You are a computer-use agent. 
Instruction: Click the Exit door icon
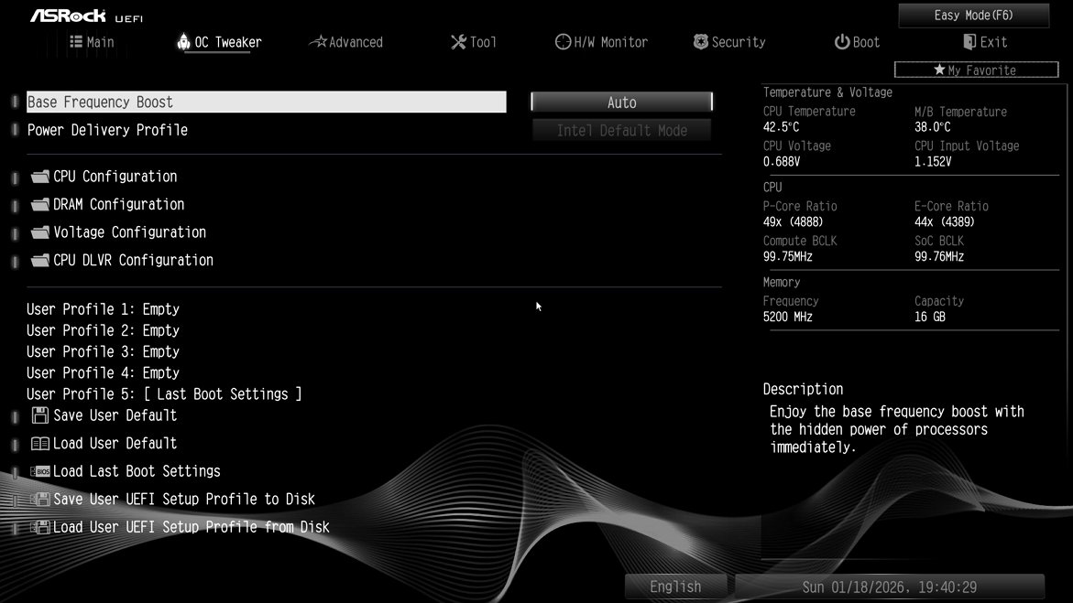(x=969, y=41)
